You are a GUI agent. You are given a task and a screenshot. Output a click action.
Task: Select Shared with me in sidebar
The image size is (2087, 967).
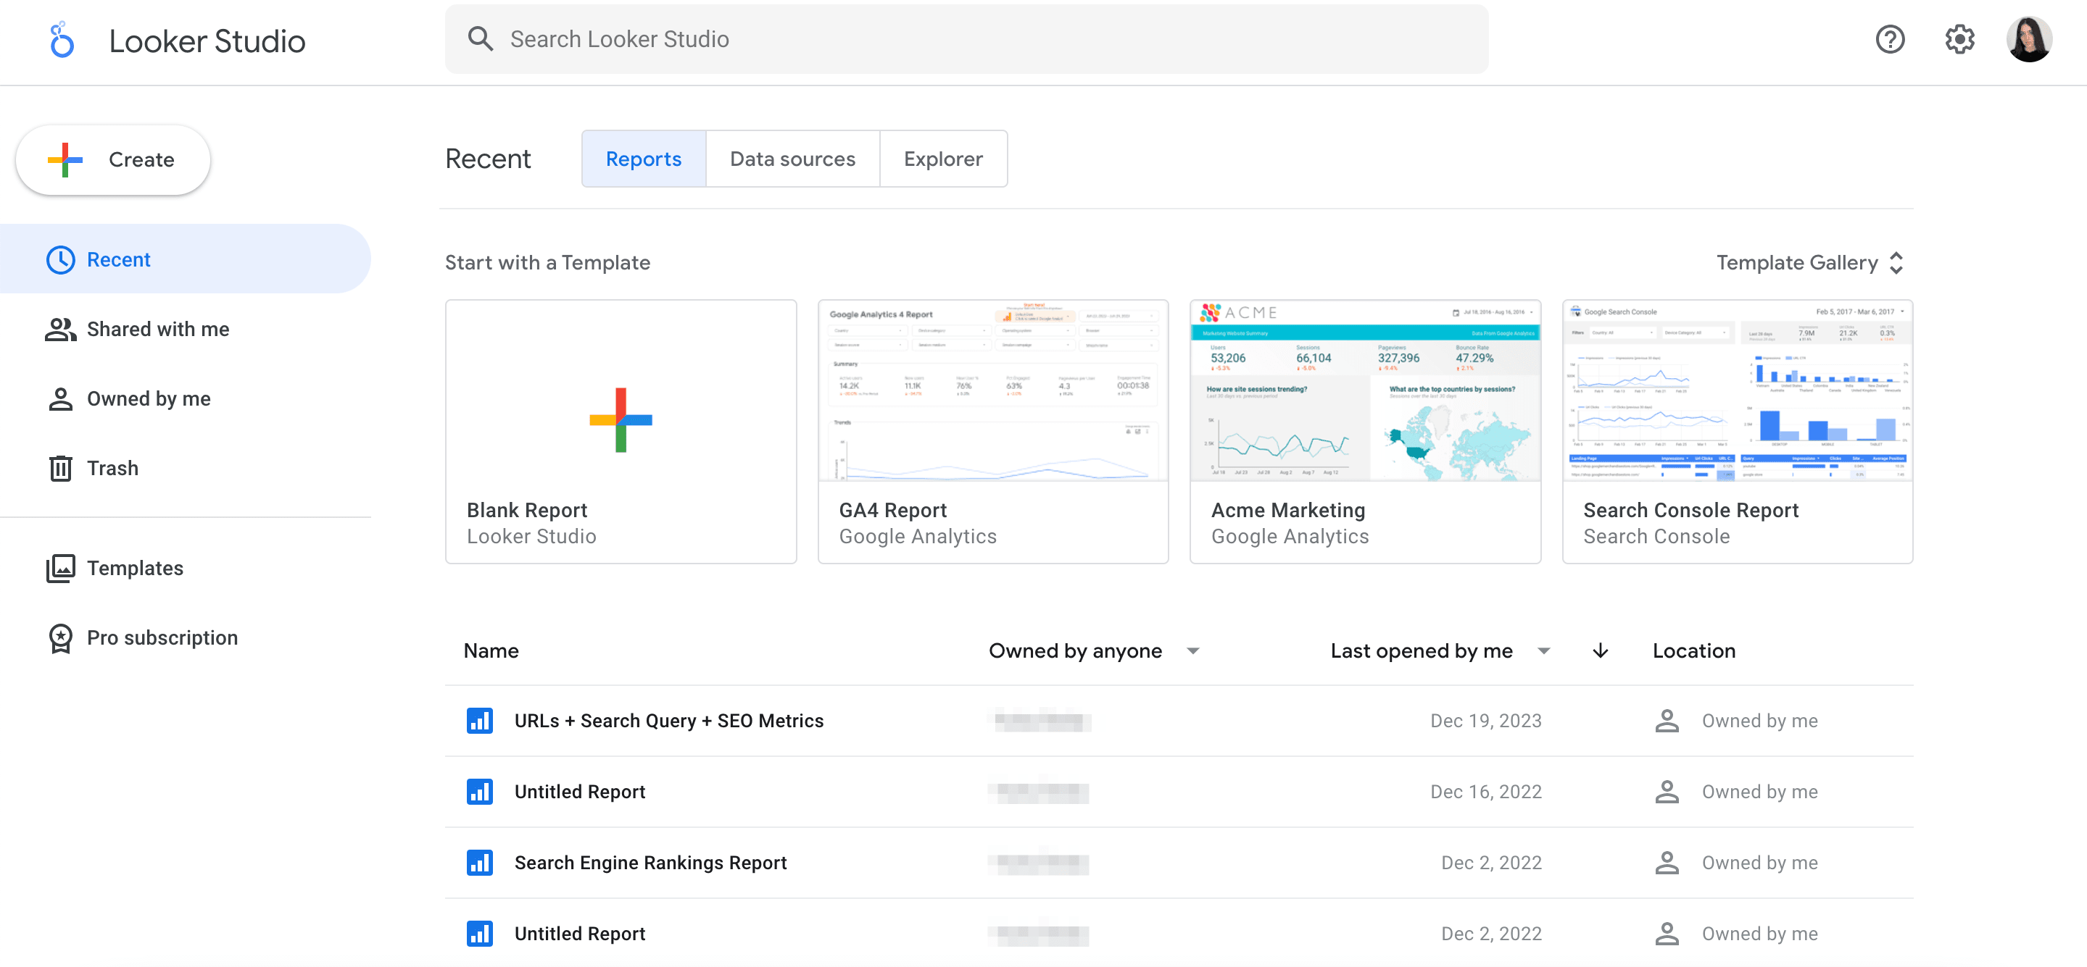point(185,330)
